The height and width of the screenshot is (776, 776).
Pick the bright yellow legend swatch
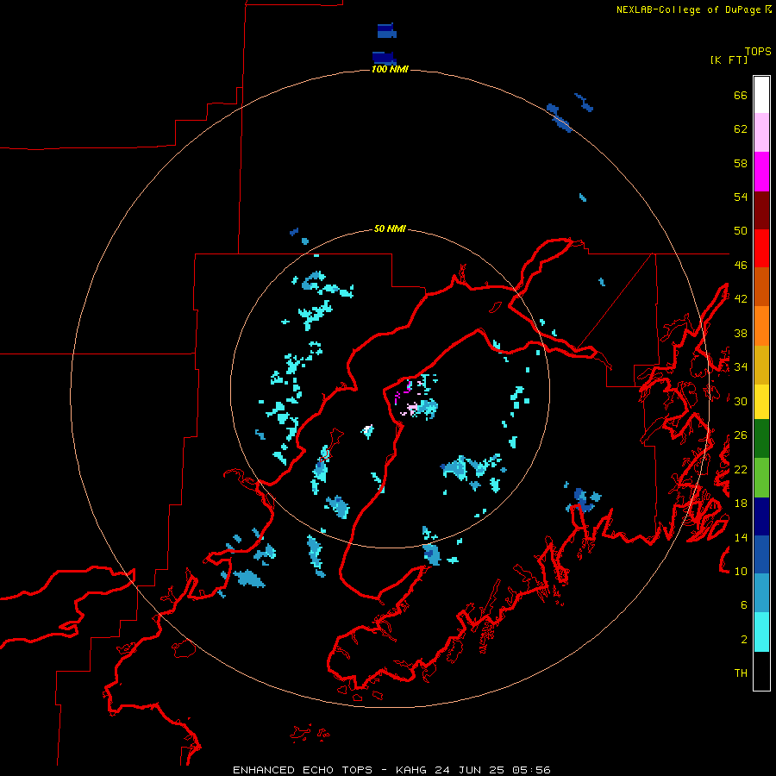tap(761, 402)
